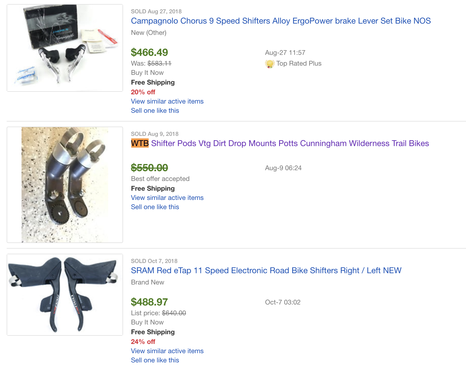Open the WTB shifter pods product photo
The image size is (466, 367).
click(x=65, y=185)
